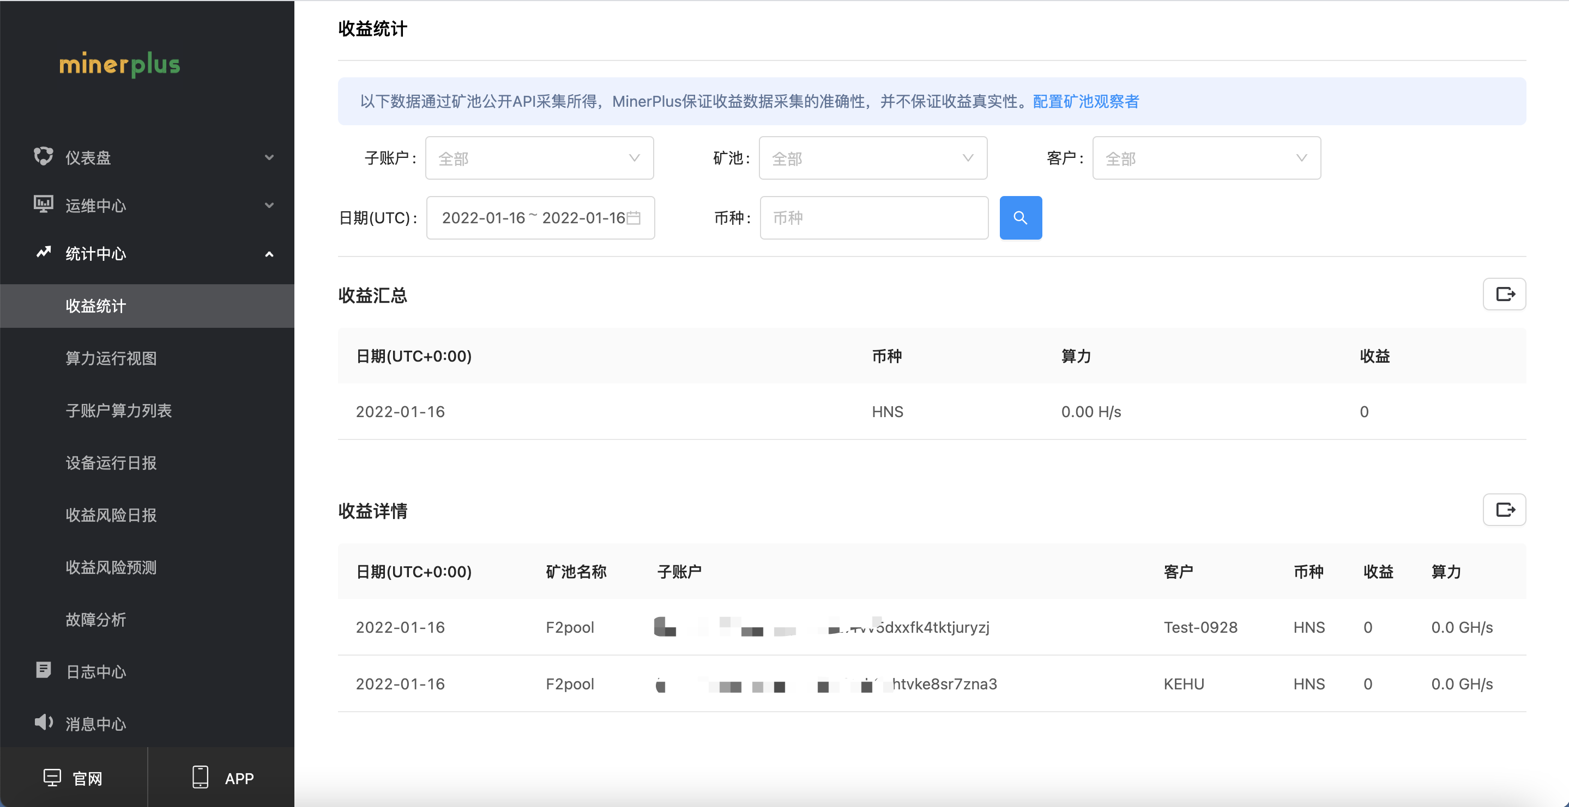This screenshot has width=1569, height=807.
Task: Open 设备运行日报 page
Action: [111, 463]
